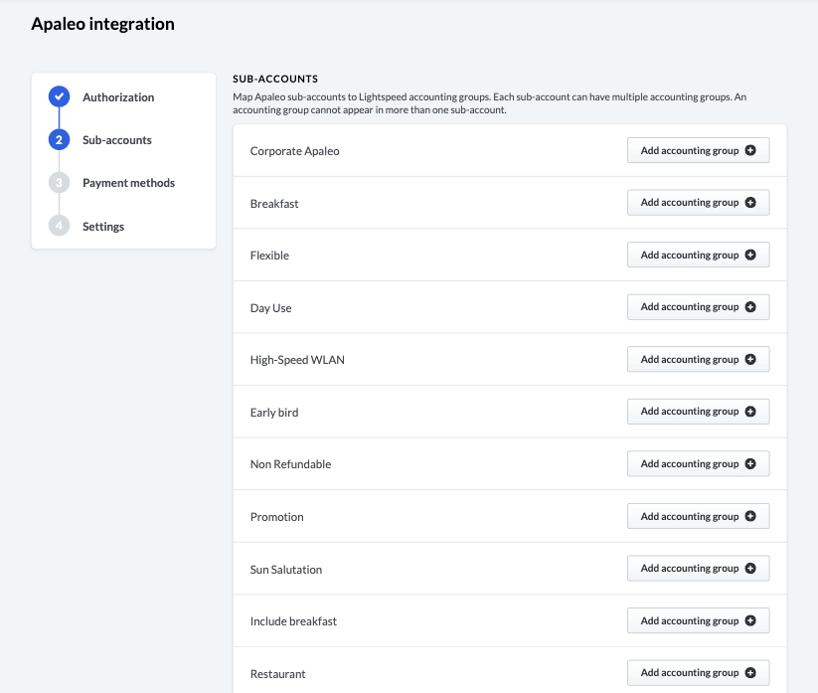Go to Payment methods step
Viewport: 818px width, 693px height.
[x=128, y=183]
